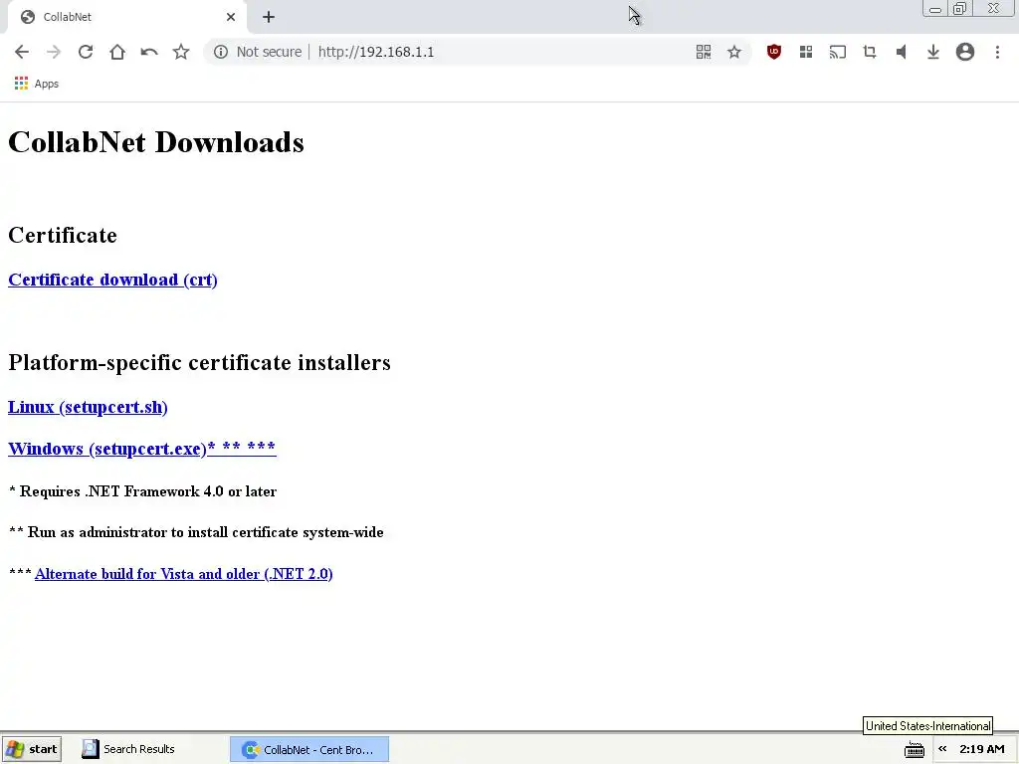Open Alternate build for Vista link
Image resolution: width=1019 pixels, height=764 pixels.
184,574
